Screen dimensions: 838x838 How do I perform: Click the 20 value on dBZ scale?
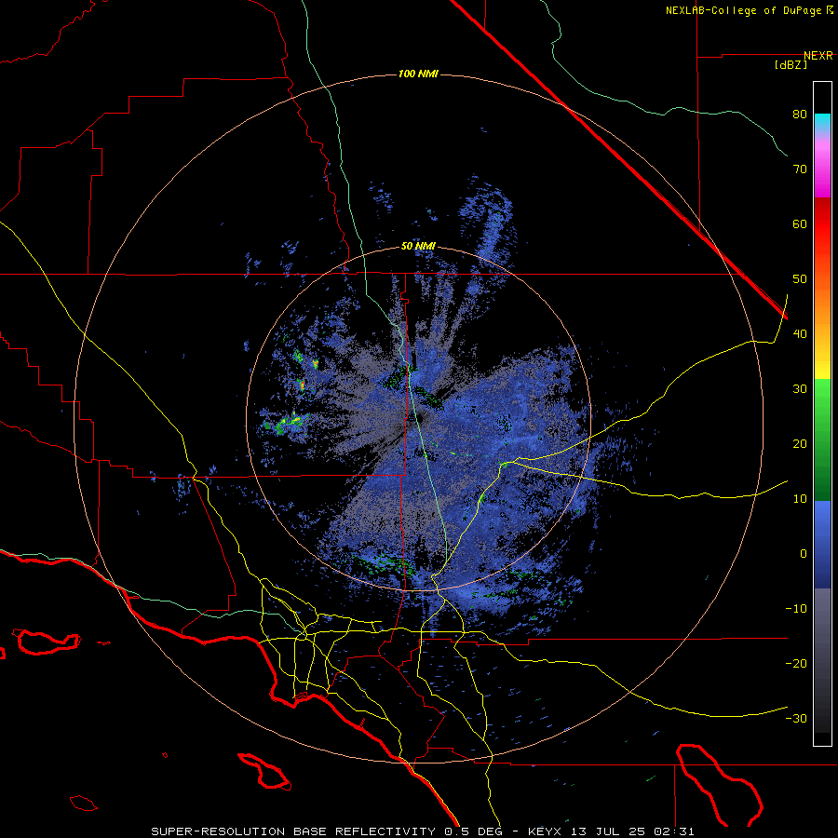pos(800,444)
